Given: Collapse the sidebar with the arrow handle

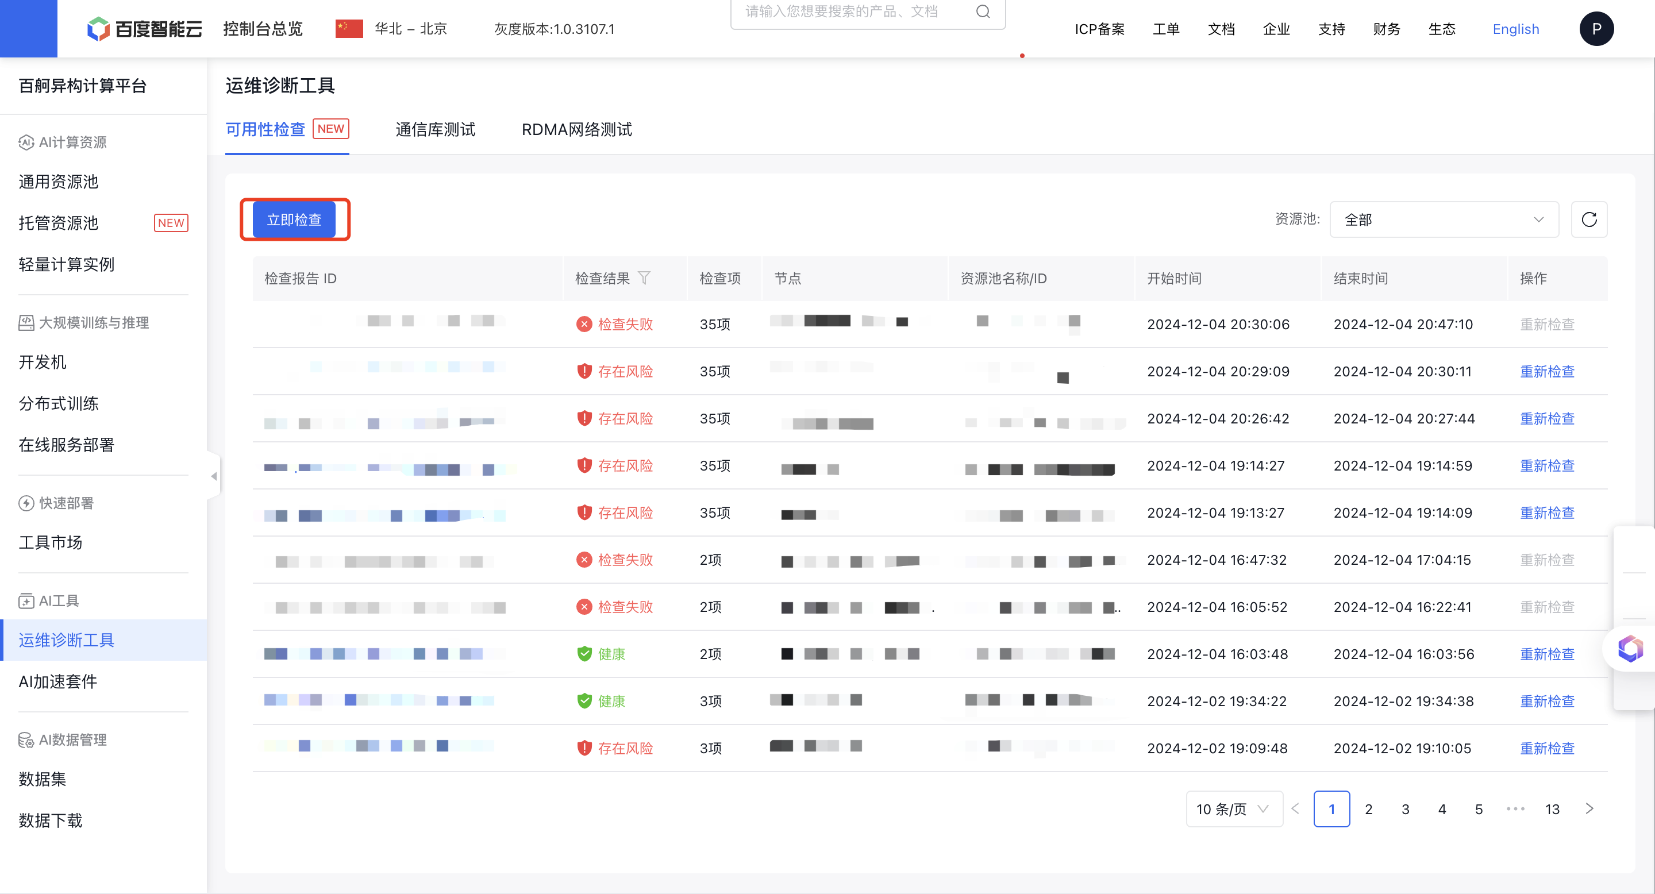Looking at the screenshot, I should coord(214,476).
